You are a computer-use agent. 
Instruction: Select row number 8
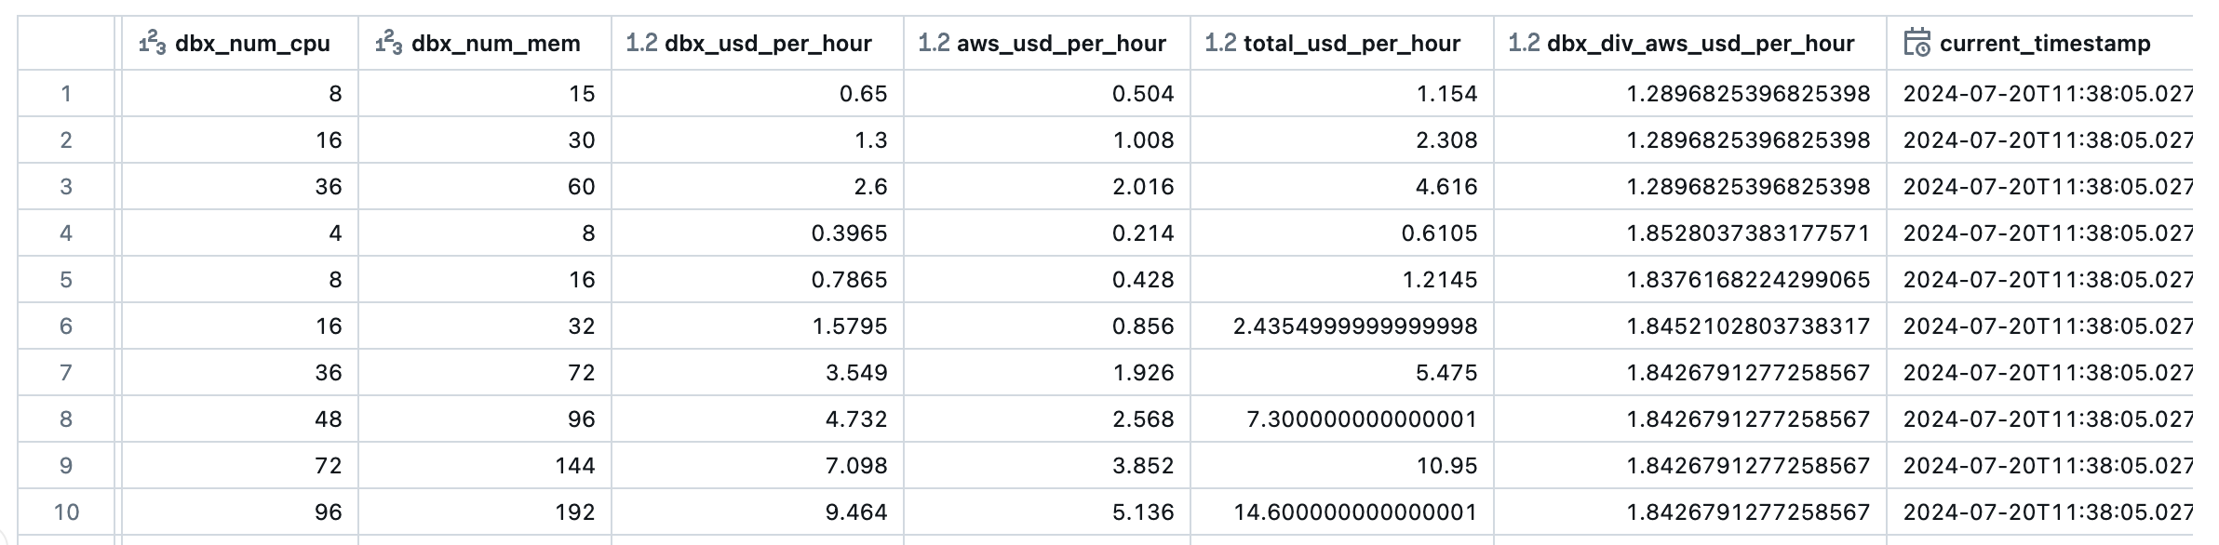pos(66,419)
